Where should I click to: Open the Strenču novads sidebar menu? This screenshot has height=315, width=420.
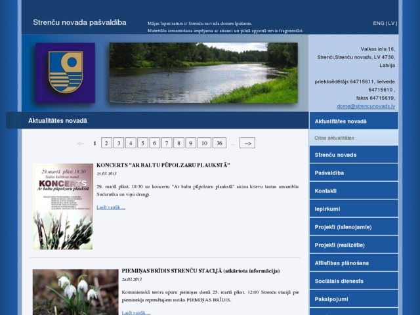click(354, 155)
